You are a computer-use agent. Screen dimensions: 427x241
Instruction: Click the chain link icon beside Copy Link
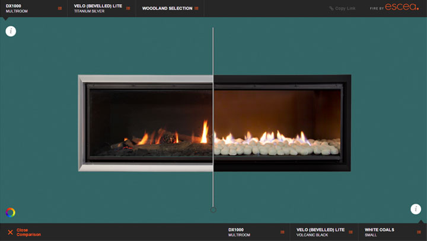331,8
